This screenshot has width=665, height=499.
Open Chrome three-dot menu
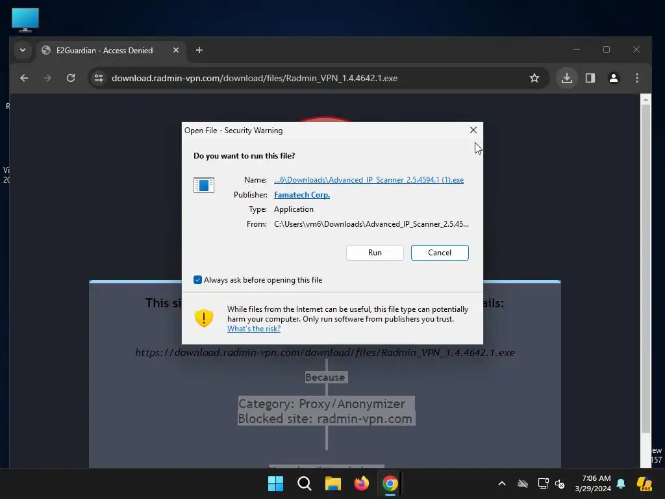click(x=636, y=78)
